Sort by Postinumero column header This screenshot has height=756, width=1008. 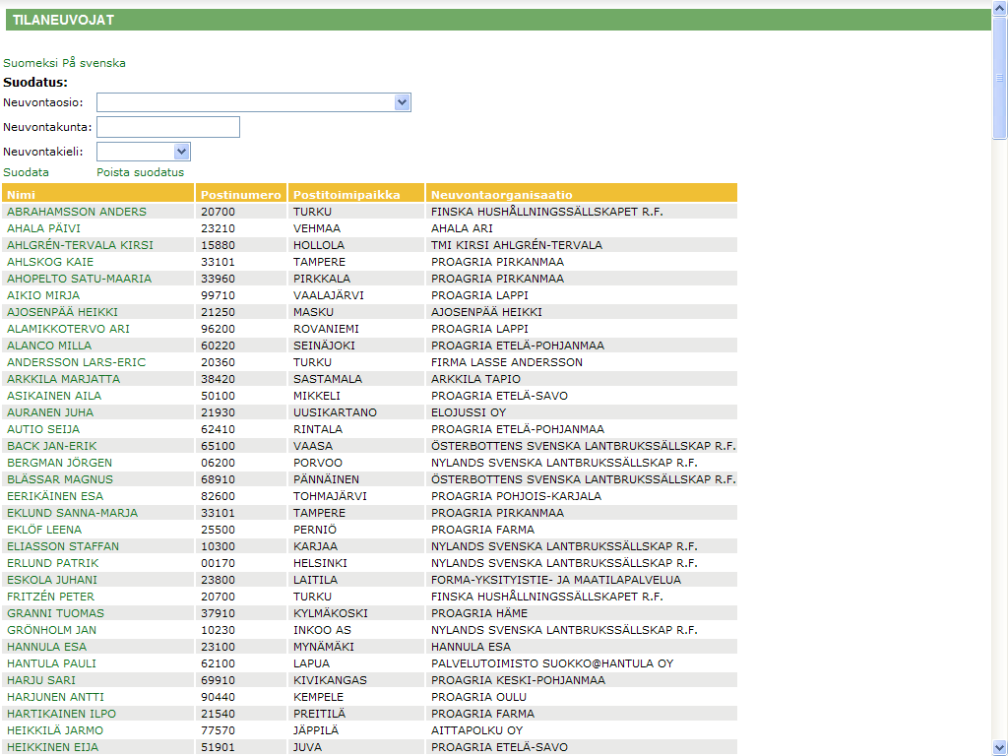[240, 195]
